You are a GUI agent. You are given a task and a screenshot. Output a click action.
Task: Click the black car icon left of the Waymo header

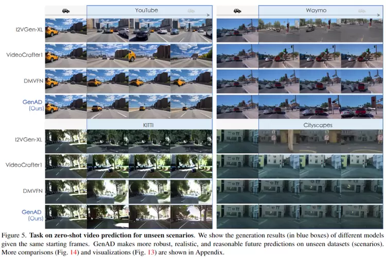pyautogui.click(x=237, y=10)
